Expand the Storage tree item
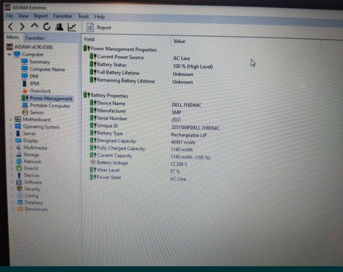 (11, 154)
